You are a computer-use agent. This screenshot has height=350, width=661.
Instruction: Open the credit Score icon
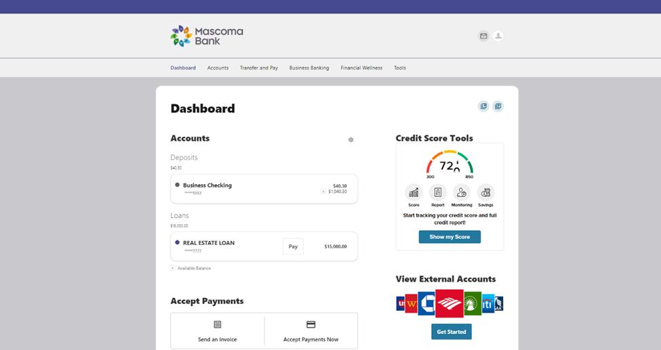[414, 192]
